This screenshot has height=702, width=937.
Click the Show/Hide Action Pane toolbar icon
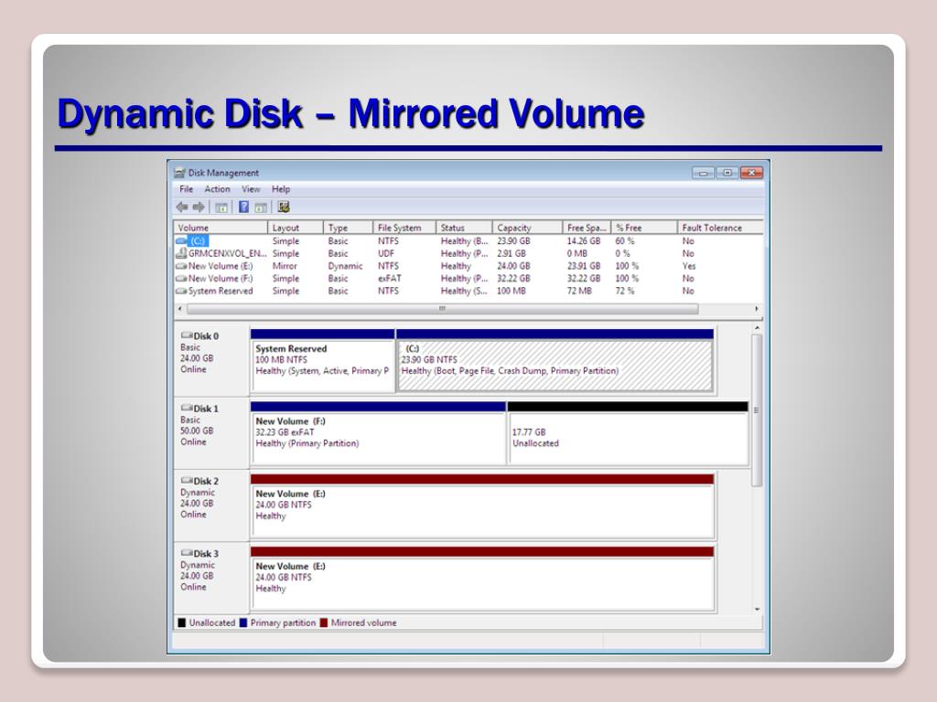[x=261, y=207]
